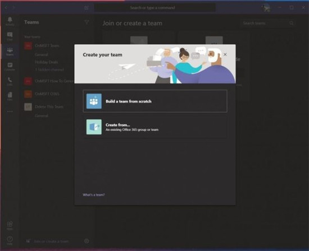Select the OnMSFT Team entry
Viewport: 309px width, 251px height.
pos(47,45)
